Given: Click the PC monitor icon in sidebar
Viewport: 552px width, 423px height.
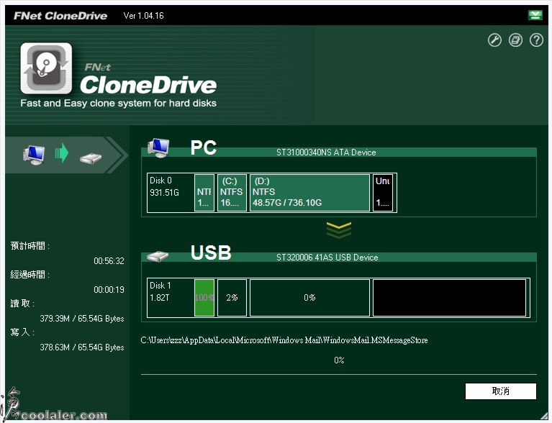Looking at the screenshot, I should click(x=34, y=155).
